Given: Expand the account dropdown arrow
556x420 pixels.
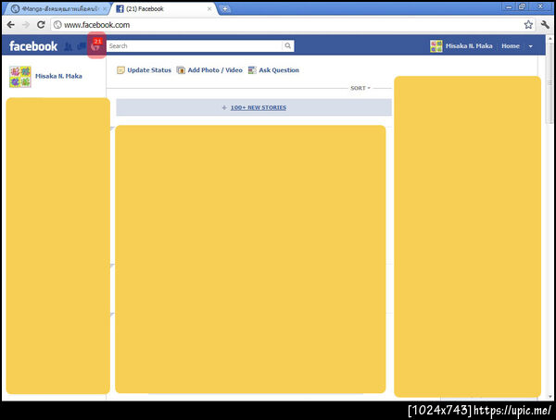Looking at the screenshot, I should pyautogui.click(x=530, y=46).
